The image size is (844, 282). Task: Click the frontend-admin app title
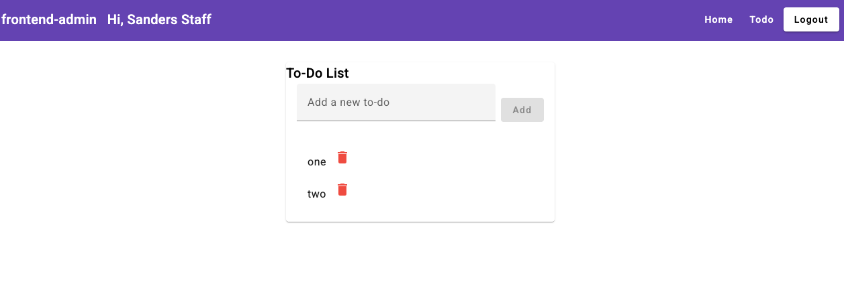[49, 19]
